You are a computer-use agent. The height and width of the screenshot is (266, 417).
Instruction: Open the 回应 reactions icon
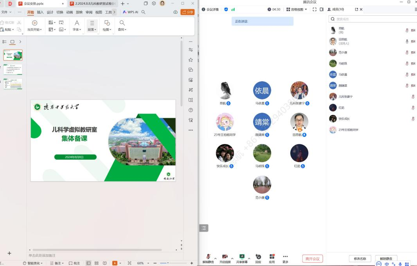[x=258, y=257]
